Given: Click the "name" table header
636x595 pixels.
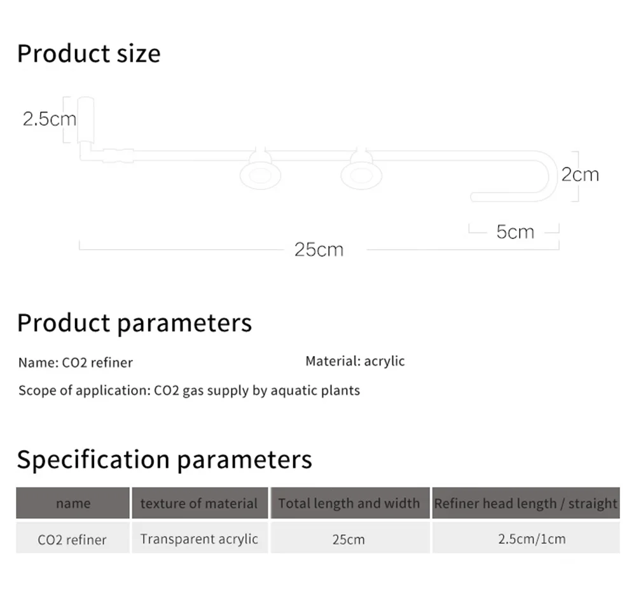Looking at the screenshot, I should pos(73,503).
